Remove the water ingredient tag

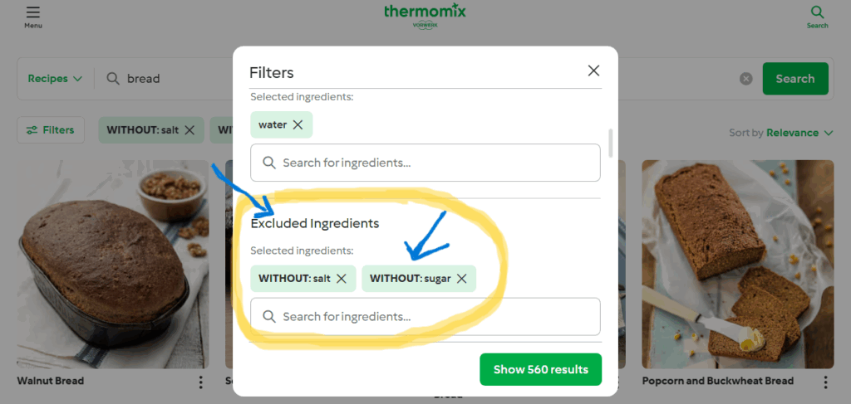[x=298, y=124]
